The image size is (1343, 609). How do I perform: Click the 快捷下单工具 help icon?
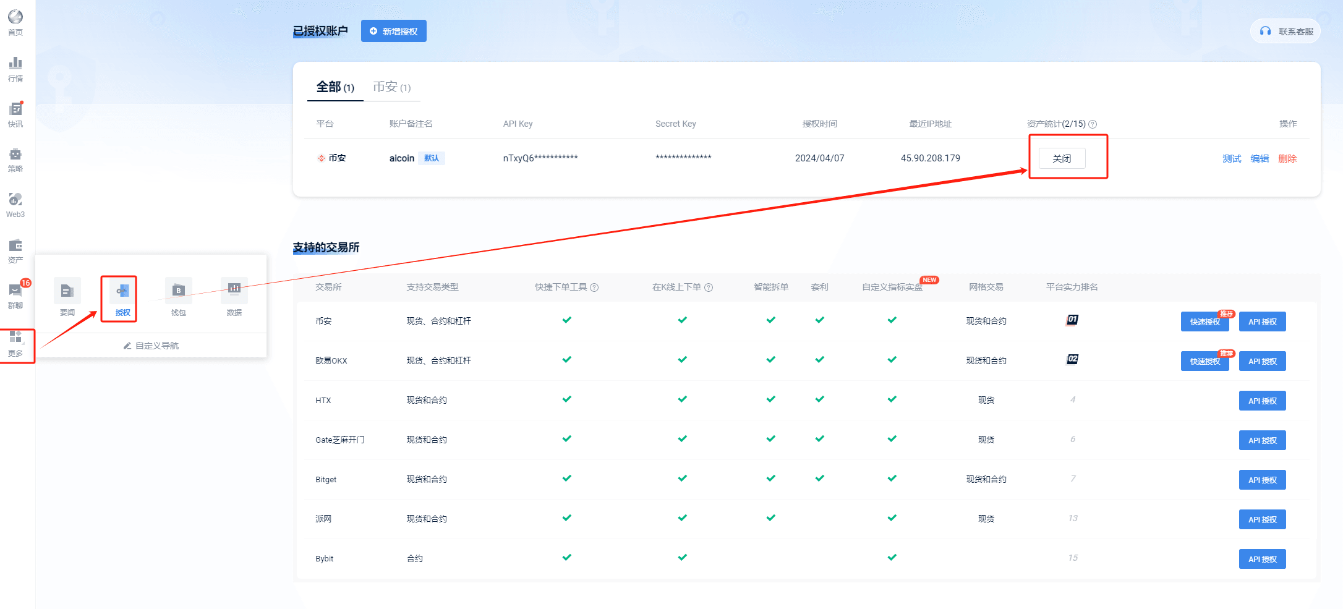click(x=594, y=287)
